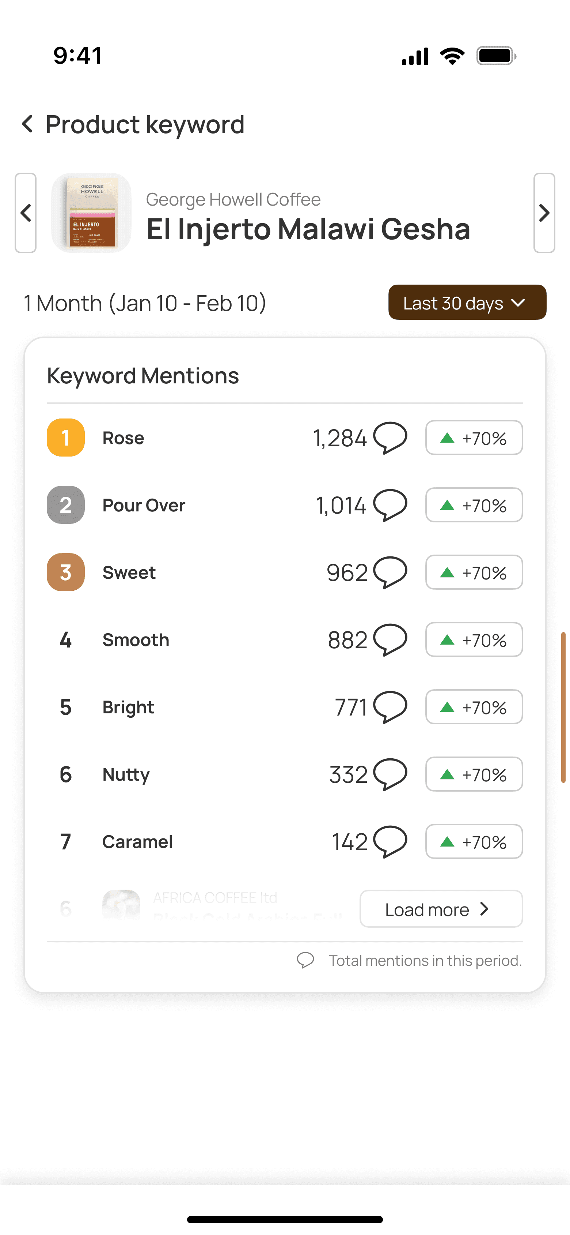The width and height of the screenshot is (570, 1235).
Task: Go to next product with right chevron
Action: tap(544, 213)
